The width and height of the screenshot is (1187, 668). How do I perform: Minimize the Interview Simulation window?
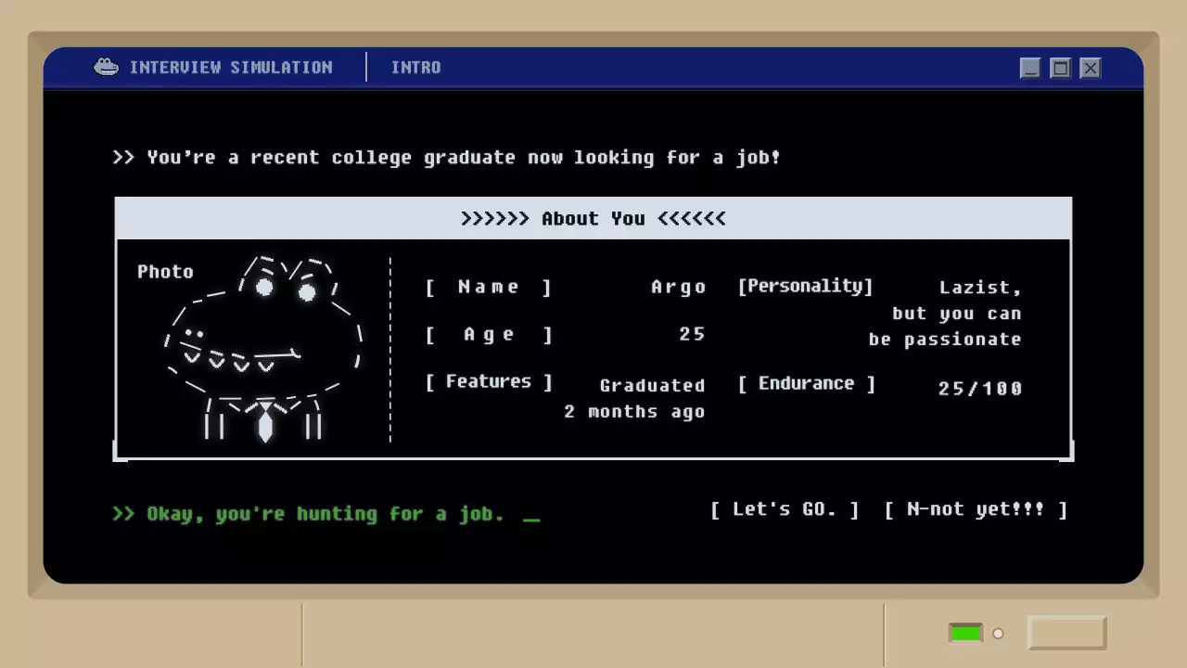point(1030,68)
